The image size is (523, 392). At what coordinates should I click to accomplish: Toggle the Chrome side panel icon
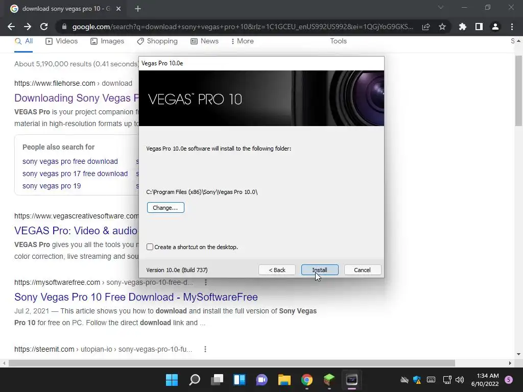pos(479,27)
